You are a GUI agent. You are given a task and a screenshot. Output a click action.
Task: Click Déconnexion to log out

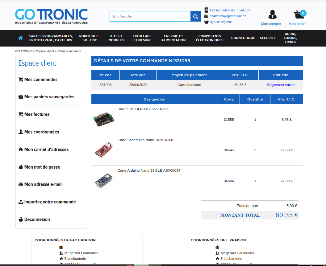37,219
